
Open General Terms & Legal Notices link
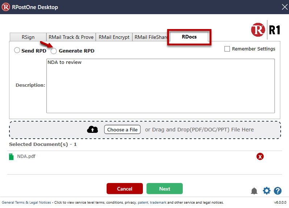tap(26, 203)
